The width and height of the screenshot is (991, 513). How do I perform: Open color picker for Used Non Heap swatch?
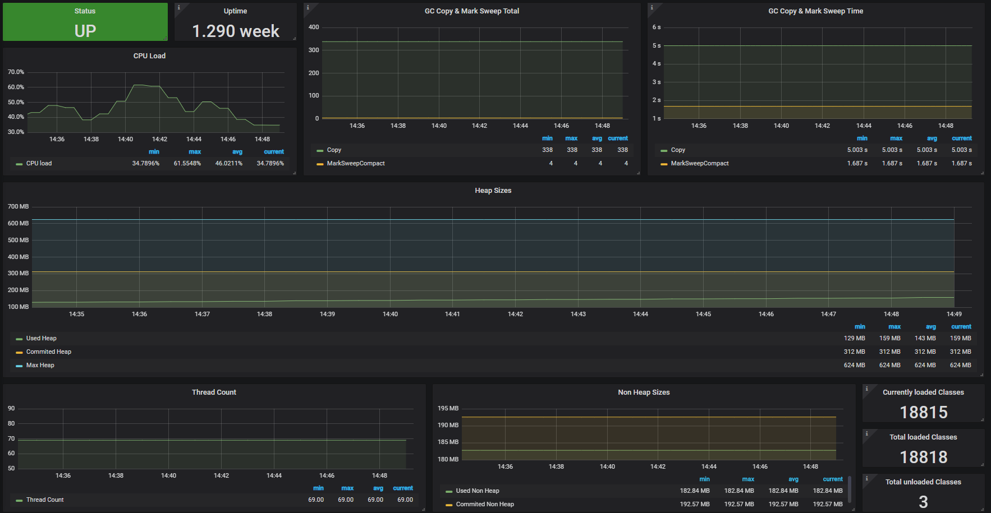449,492
